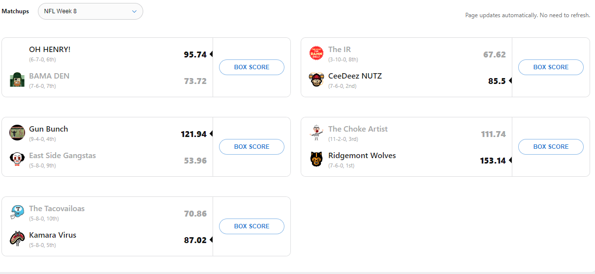Click the Gun Bunch 121.94 score
The height and width of the screenshot is (274, 595).
[x=193, y=134]
